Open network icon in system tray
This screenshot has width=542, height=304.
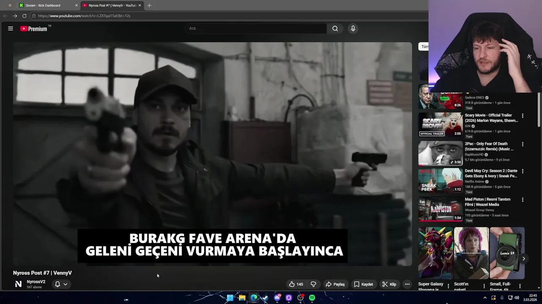tap(510, 298)
